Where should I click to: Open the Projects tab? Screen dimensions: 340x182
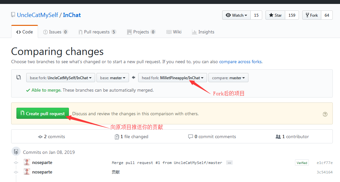pyautogui.click(x=141, y=32)
